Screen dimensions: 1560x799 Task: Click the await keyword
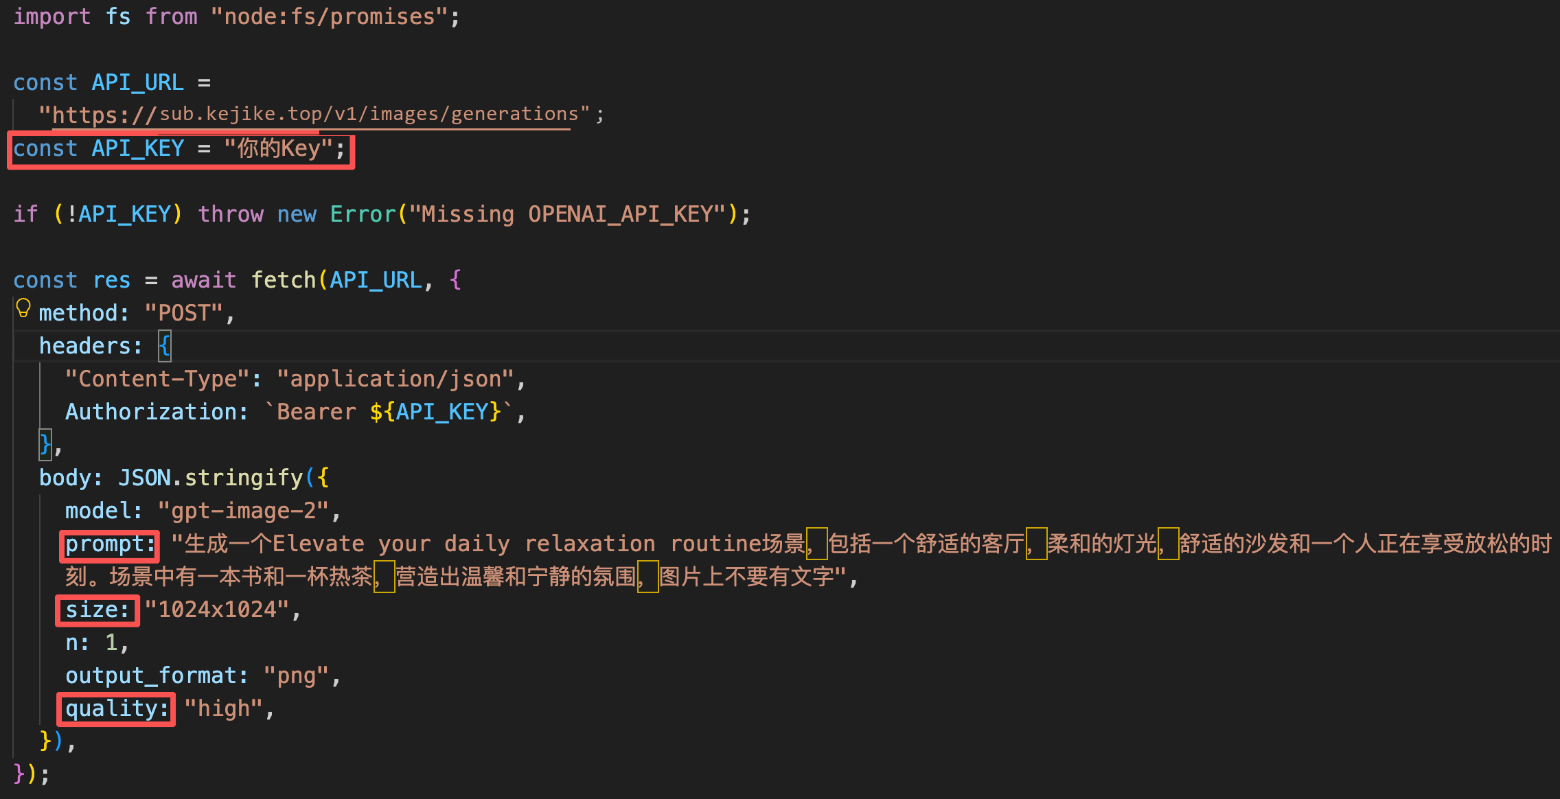tap(204, 280)
